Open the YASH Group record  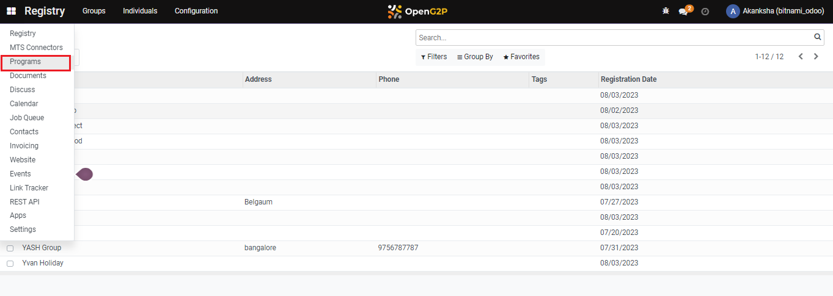coord(42,248)
